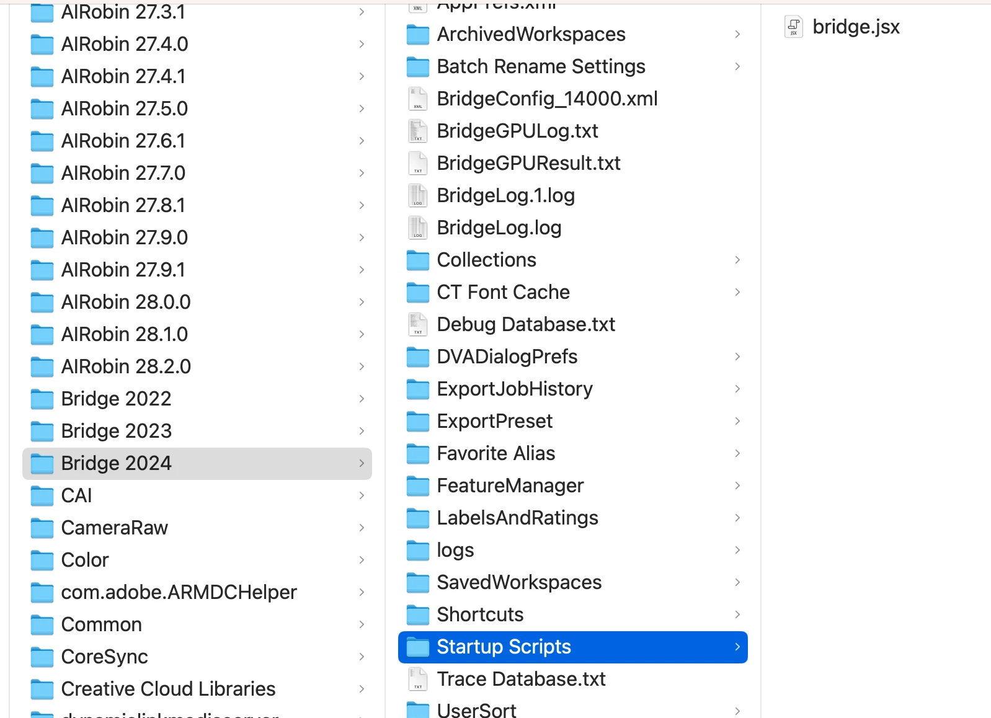Expand the Startup Scripts chevron
This screenshot has width=991, height=718.
pyautogui.click(x=737, y=647)
